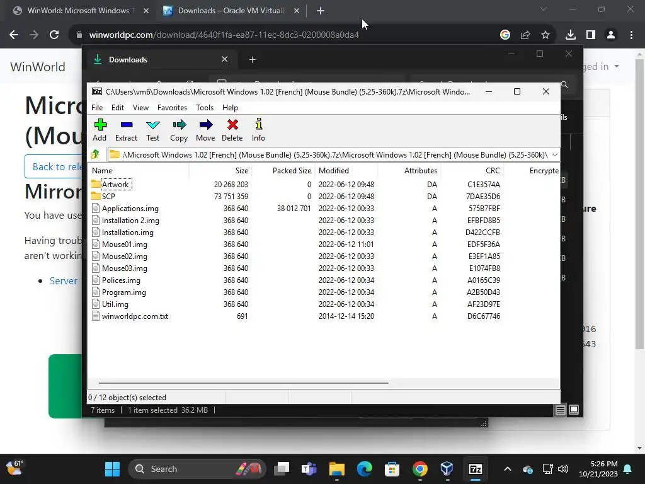Image resolution: width=645 pixels, height=484 pixels.
Task: Select the Copy toolbar button
Action: point(179,130)
